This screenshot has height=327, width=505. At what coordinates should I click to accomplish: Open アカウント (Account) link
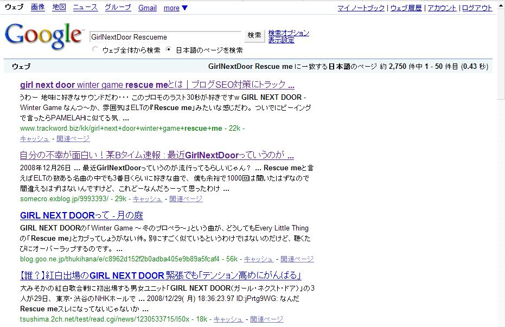click(x=442, y=8)
